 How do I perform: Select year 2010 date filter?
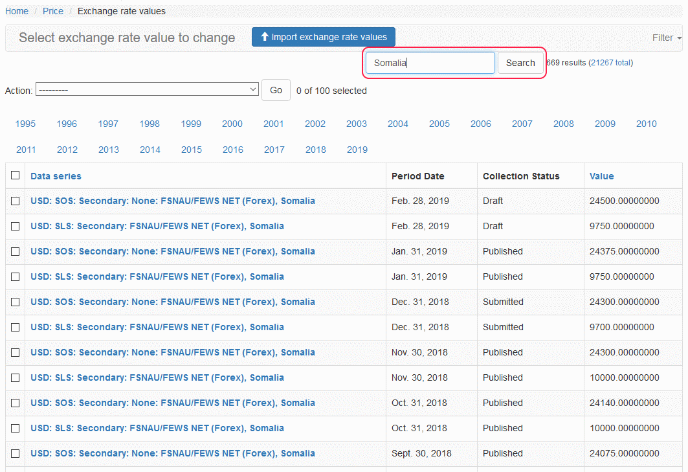click(x=646, y=124)
